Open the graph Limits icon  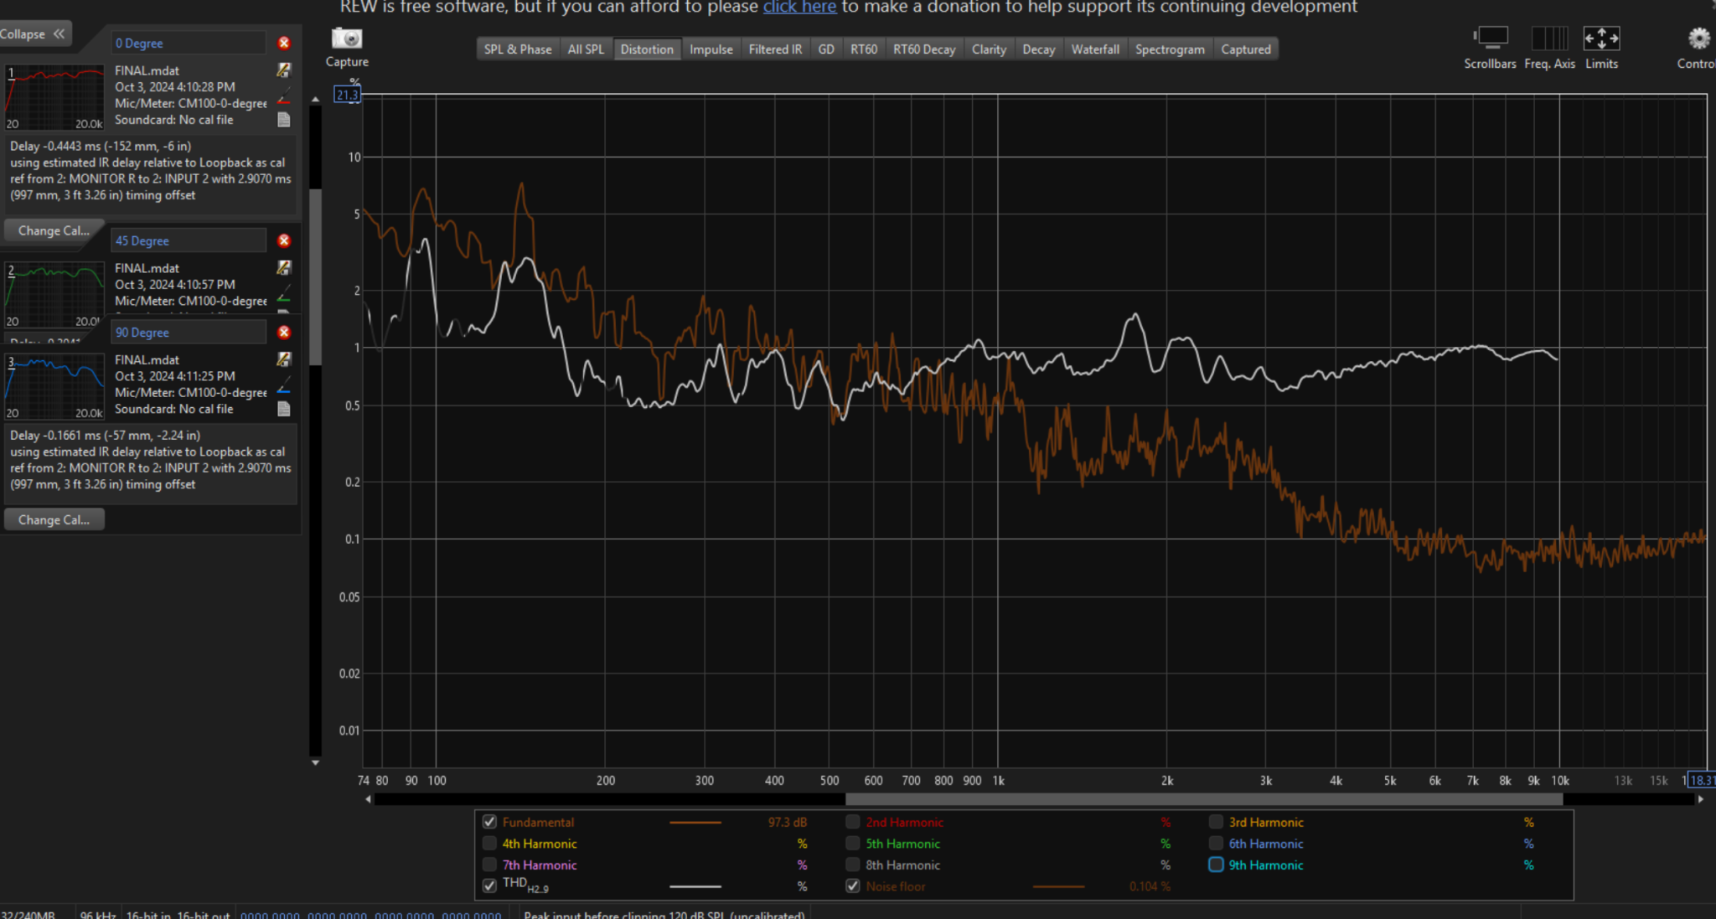click(1601, 39)
